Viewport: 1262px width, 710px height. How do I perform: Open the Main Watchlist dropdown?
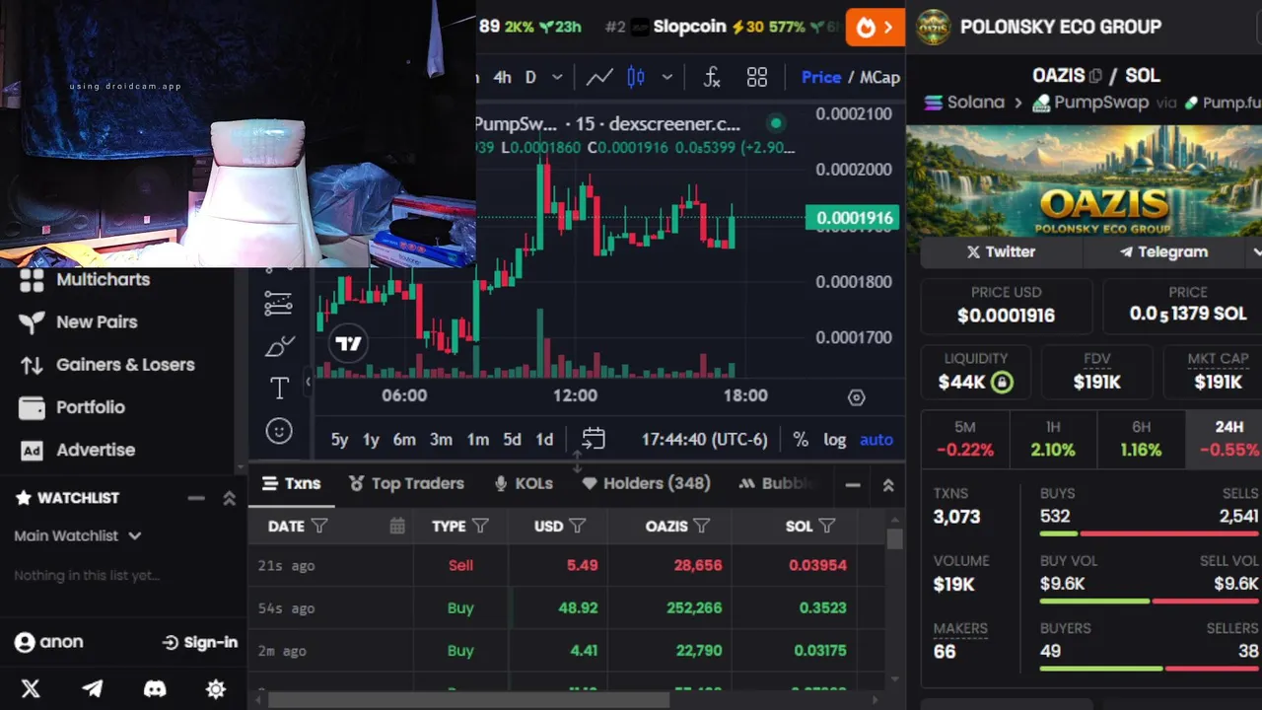pos(78,535)
